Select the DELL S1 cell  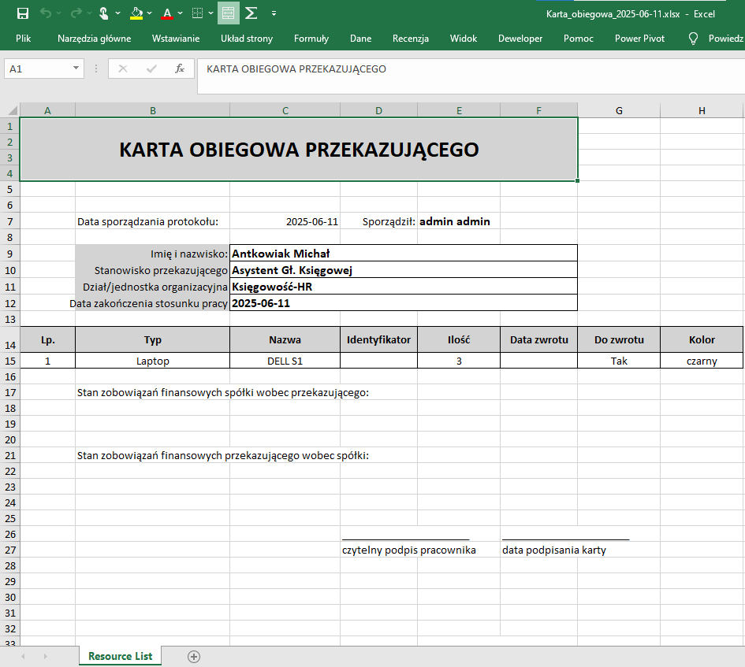coord(285,361)
